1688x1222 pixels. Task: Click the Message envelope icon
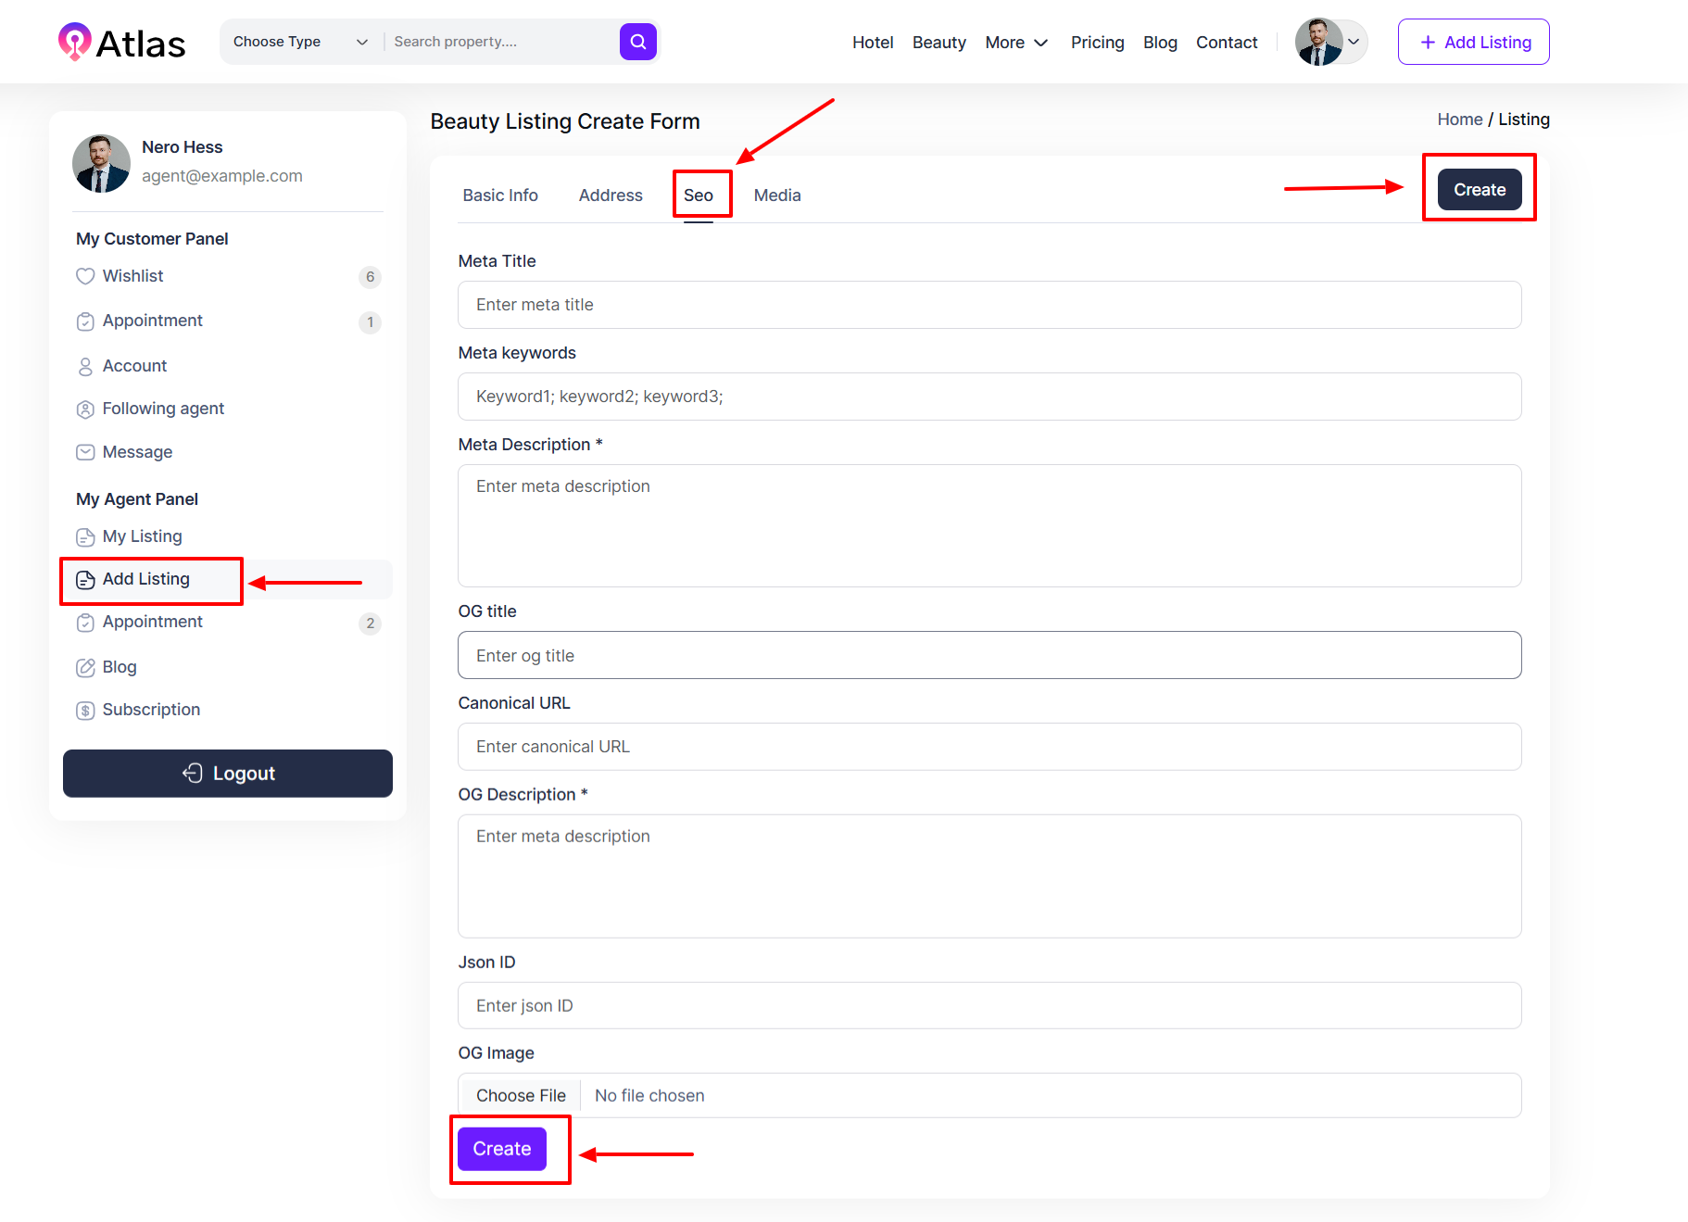click(x=85, y=452)
